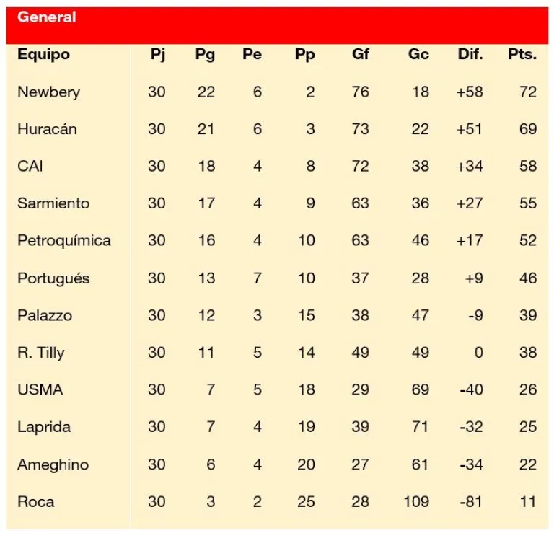This screenshot has width=554, height=533.
Task: Click the Laprida team name
Action: coord(44,427)
